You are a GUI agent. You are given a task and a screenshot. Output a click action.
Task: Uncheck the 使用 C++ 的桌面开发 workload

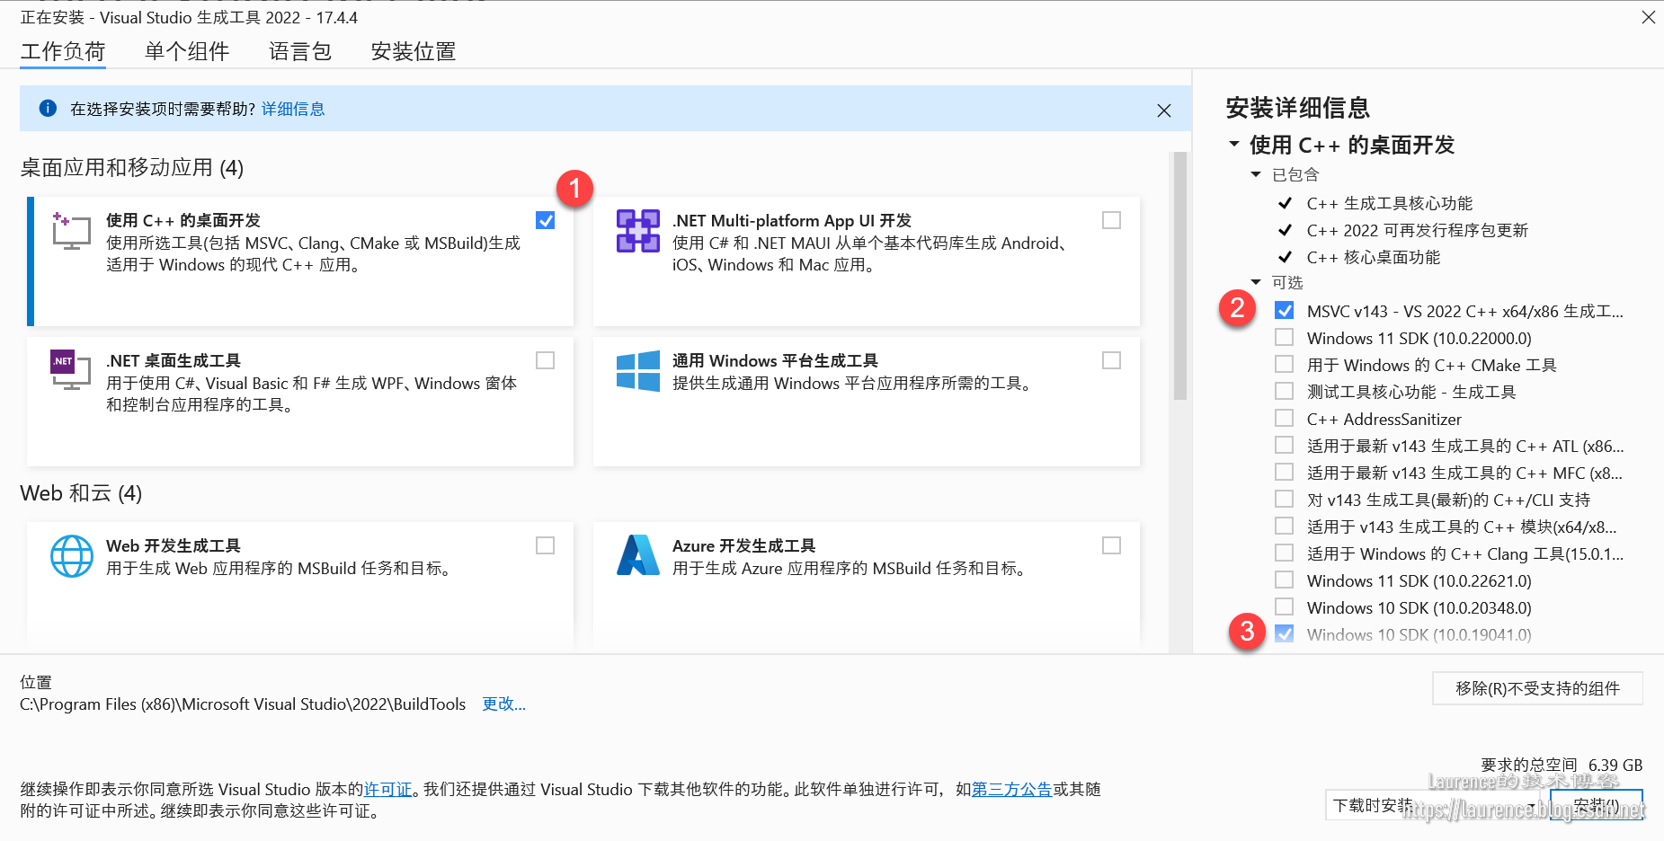(546, 220)
